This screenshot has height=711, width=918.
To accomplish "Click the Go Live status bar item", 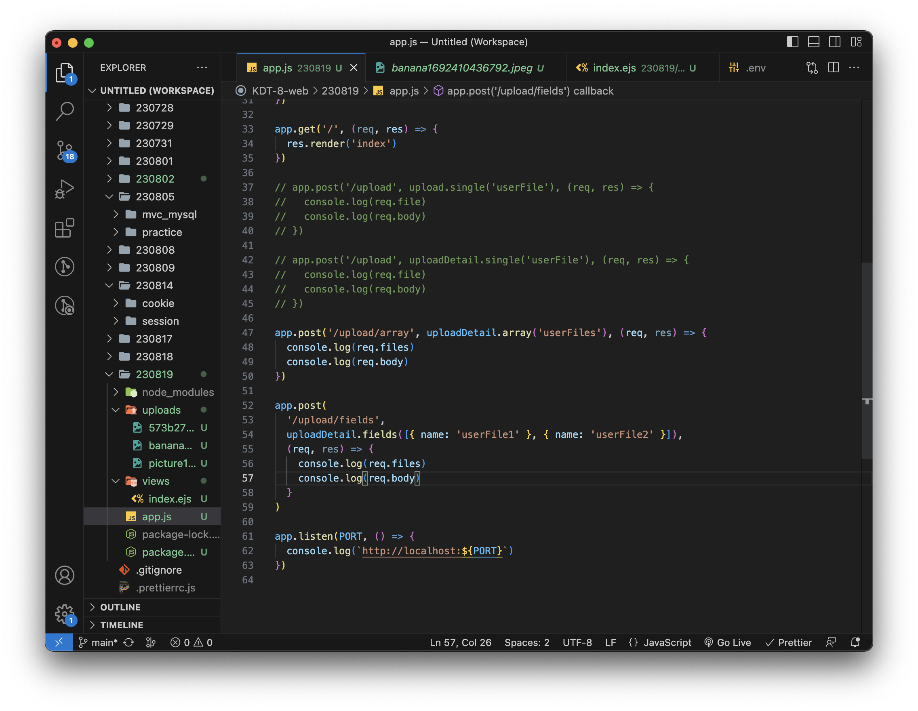I will [x=728, y=642].
